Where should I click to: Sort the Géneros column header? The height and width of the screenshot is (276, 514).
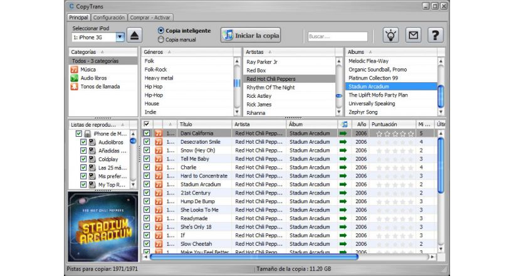pos(187,52)
